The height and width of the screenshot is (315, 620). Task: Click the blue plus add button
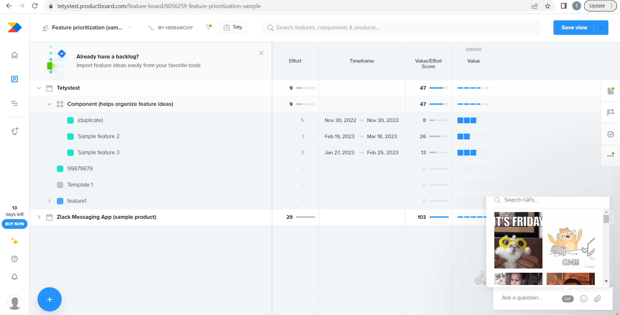[x=49, y=299]
